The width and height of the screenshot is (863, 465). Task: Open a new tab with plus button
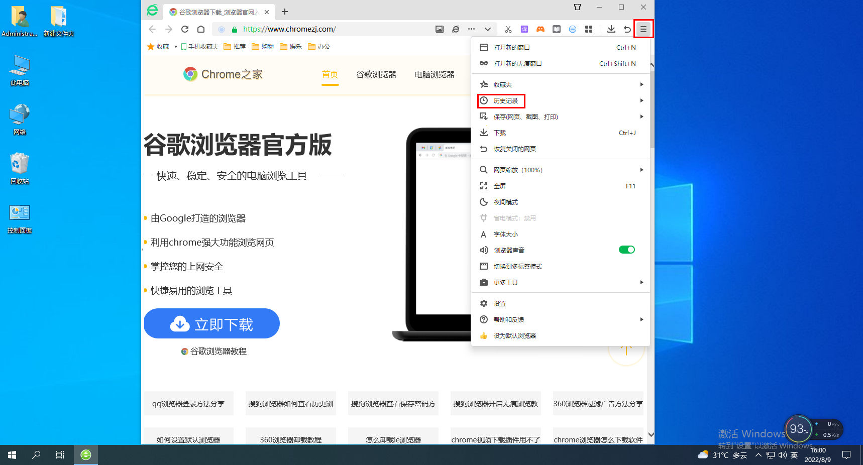pyautogui.click(x=285, y=12)
